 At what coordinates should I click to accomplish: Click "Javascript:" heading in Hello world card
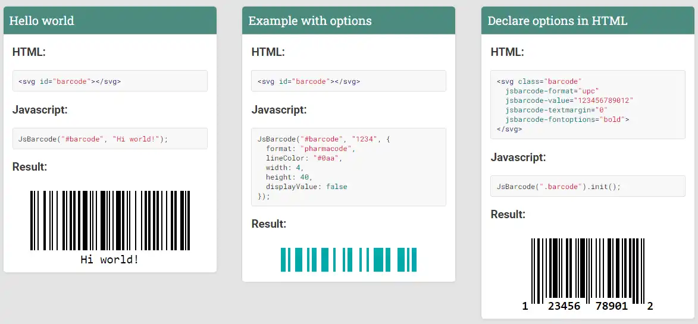tap(40, 109)
